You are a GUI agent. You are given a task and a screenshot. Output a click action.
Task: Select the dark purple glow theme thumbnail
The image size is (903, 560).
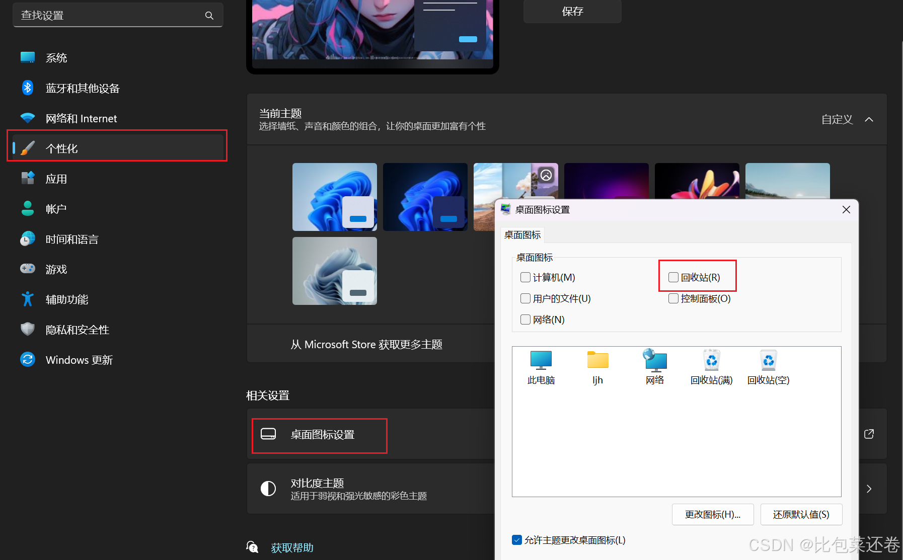point(607,181)
